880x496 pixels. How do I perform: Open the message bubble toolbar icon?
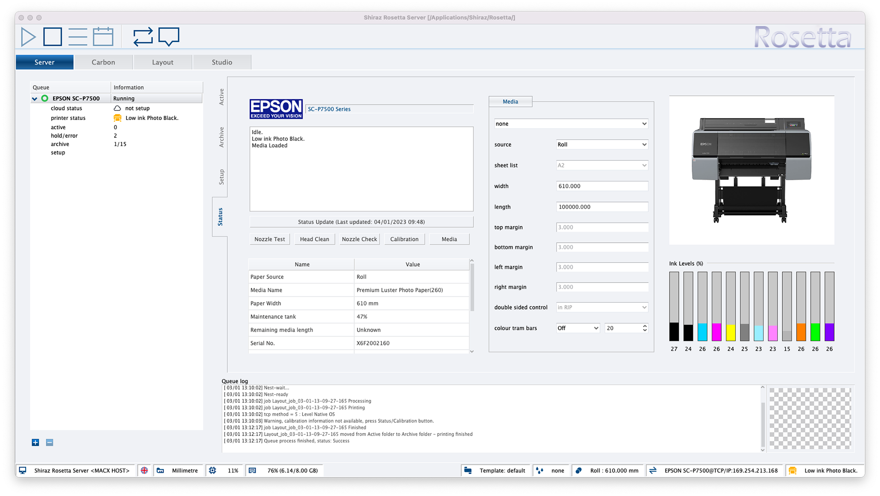point(169,37)
